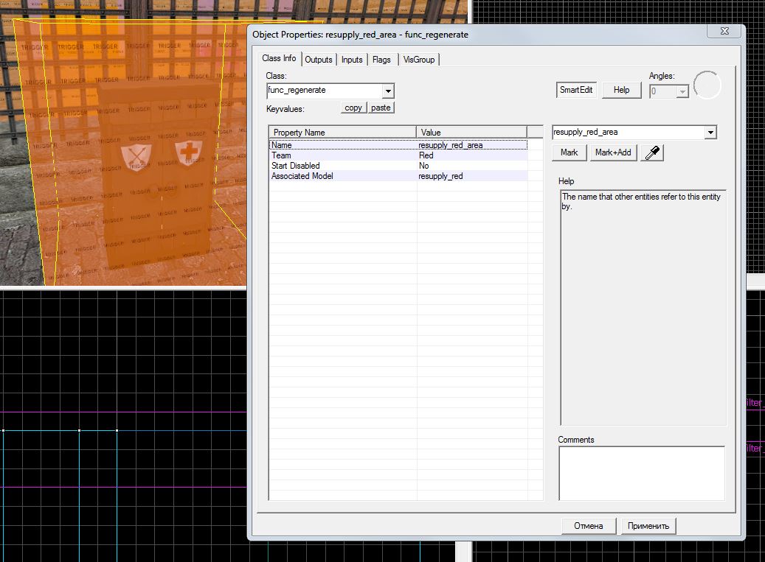The width and height of the screenshot is (765, 562).
Task: Click the Property Name column header
Action: [x=342, y=133]
